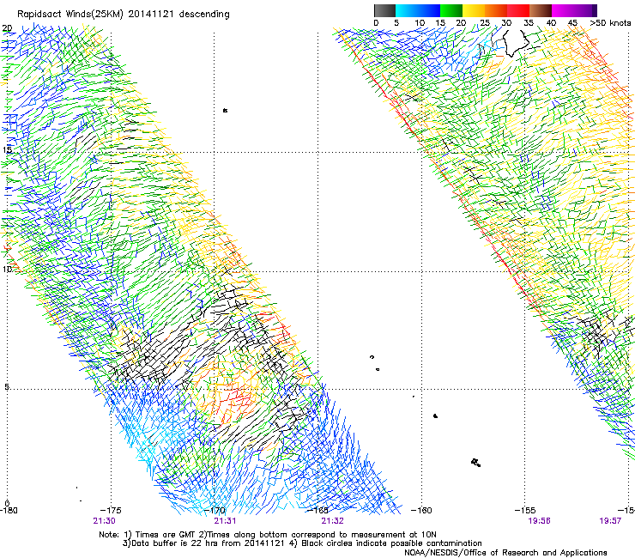Click the '40' label under the color bar
Viewport: 635px width, 558px height.
(x=551, y=23)
